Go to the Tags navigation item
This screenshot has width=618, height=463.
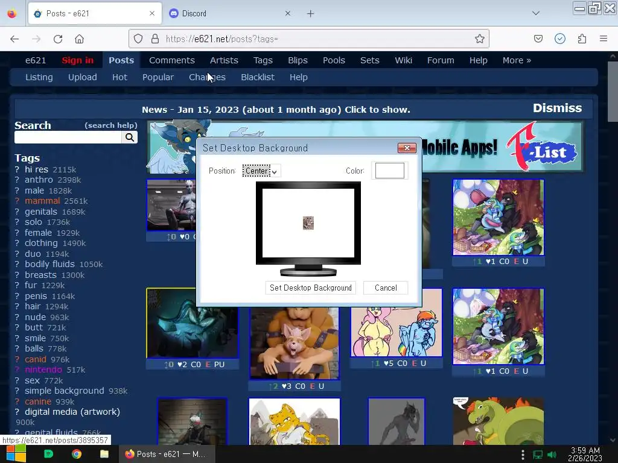click(x=263, y=60)
